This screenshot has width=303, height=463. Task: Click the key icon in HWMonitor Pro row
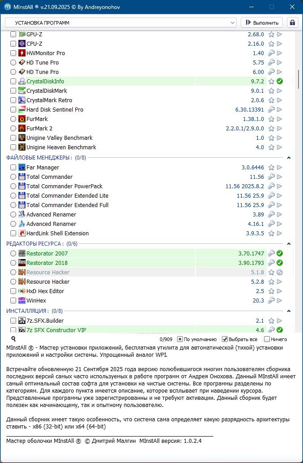tap(271, 53)
